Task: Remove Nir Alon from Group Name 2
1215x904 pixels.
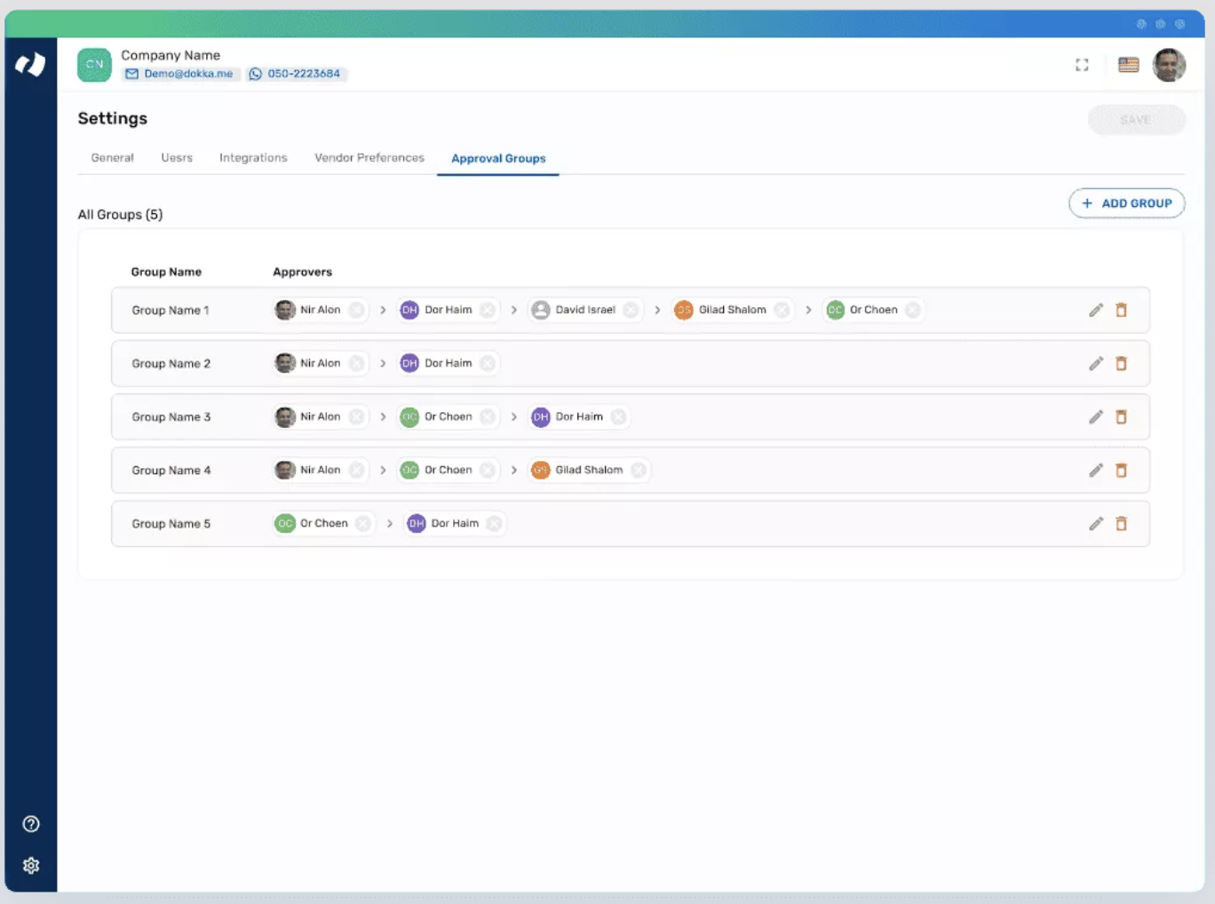Action: coord(356,363)
